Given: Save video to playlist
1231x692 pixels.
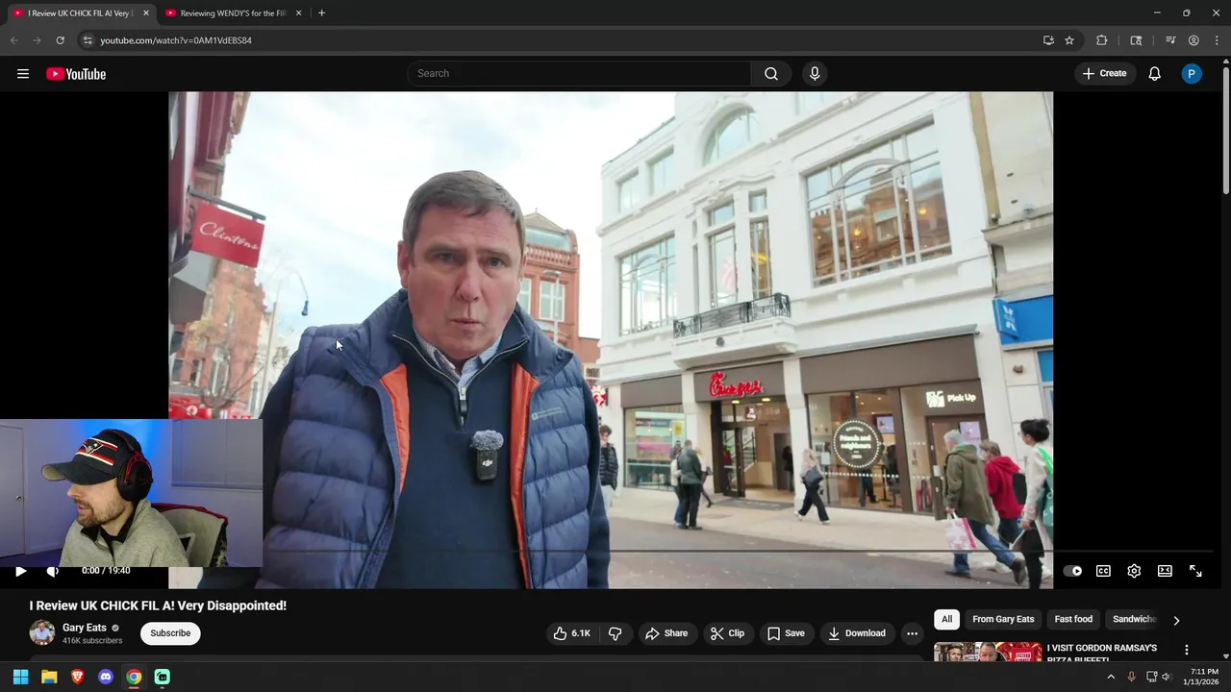Looking at the screenshot, I should (786, 633).
